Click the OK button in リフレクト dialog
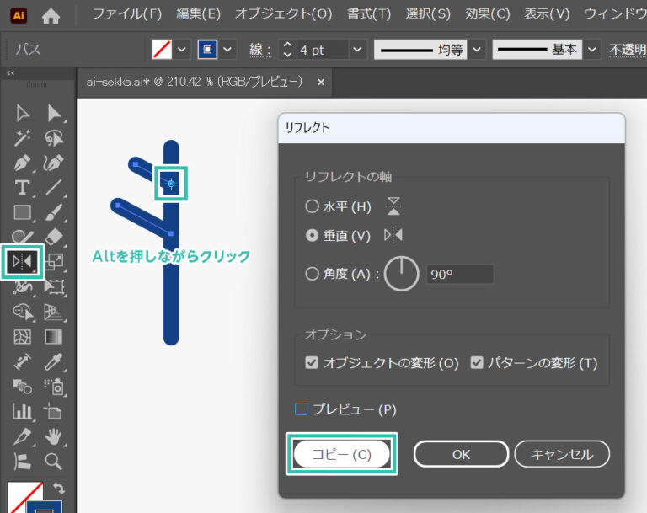Screen dimensions: 647x513 pyautogui.click(x=461, y=454)
